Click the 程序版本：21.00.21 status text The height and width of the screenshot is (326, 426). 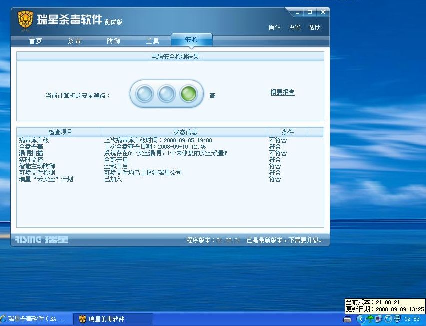point(213,240)
